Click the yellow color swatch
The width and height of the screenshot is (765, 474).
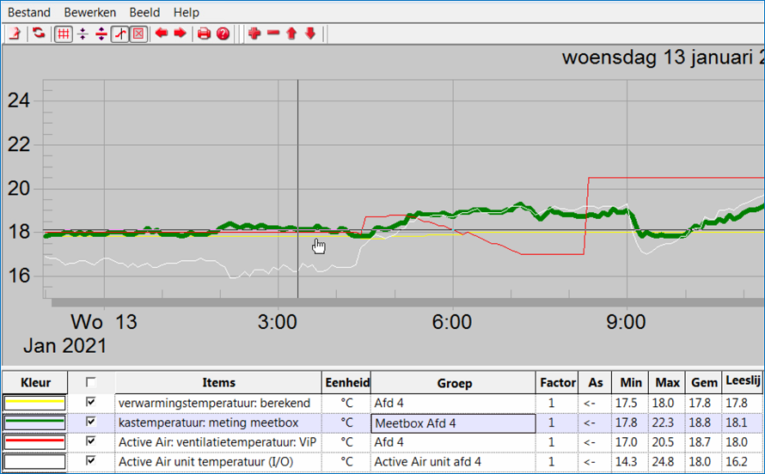(x=35, y=403)
